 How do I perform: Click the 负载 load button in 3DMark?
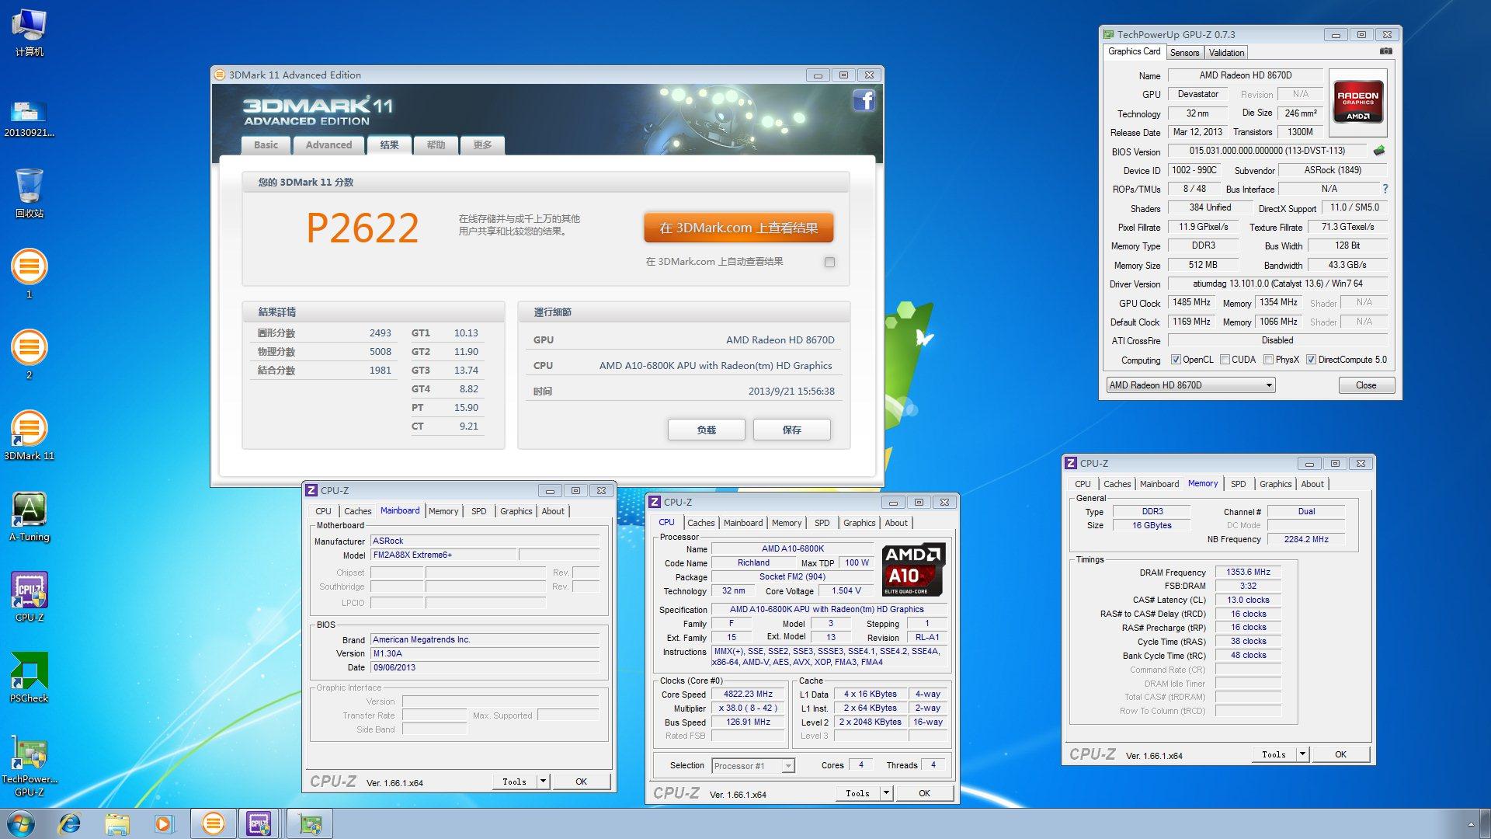(706, 430)
